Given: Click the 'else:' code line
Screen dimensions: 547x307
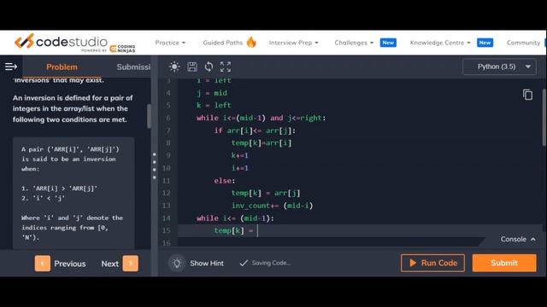Looking at the screenshot, I should tap(225, 180).
